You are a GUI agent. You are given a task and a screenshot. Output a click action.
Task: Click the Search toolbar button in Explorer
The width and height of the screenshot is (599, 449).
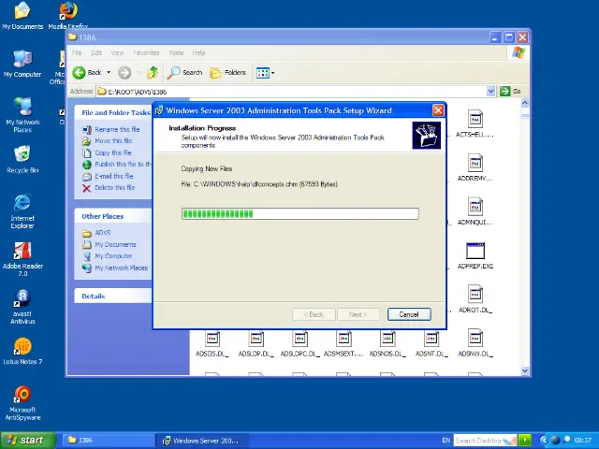[x=185, y=72]
